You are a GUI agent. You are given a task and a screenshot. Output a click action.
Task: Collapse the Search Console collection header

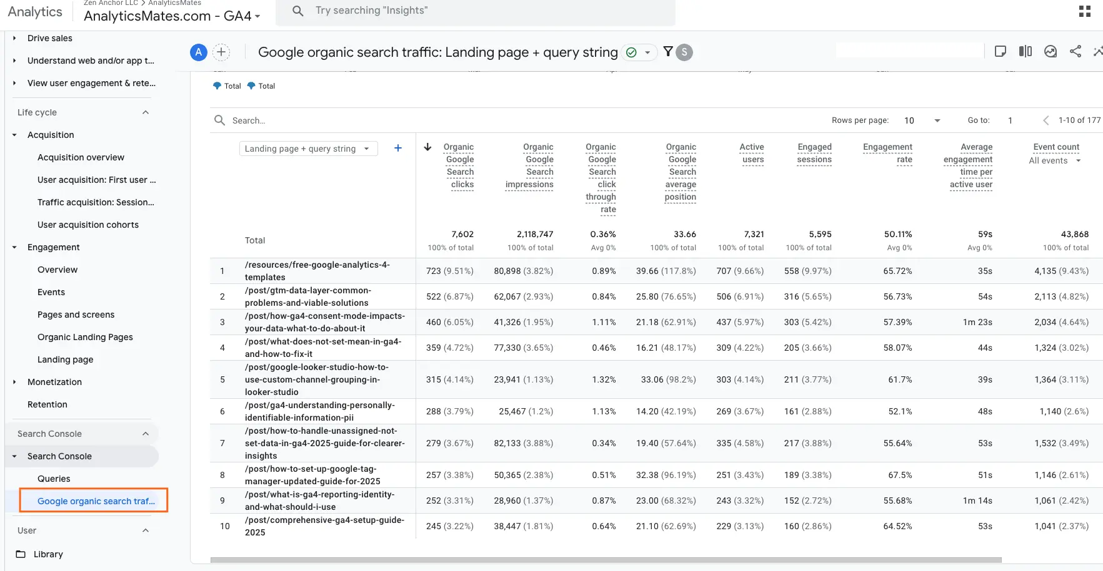point(146,434)
